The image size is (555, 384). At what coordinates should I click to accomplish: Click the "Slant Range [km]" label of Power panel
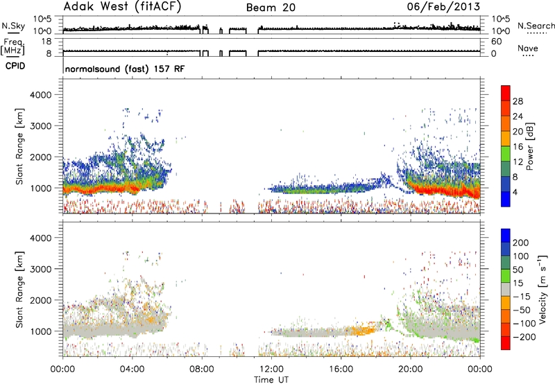click(19, 146)
